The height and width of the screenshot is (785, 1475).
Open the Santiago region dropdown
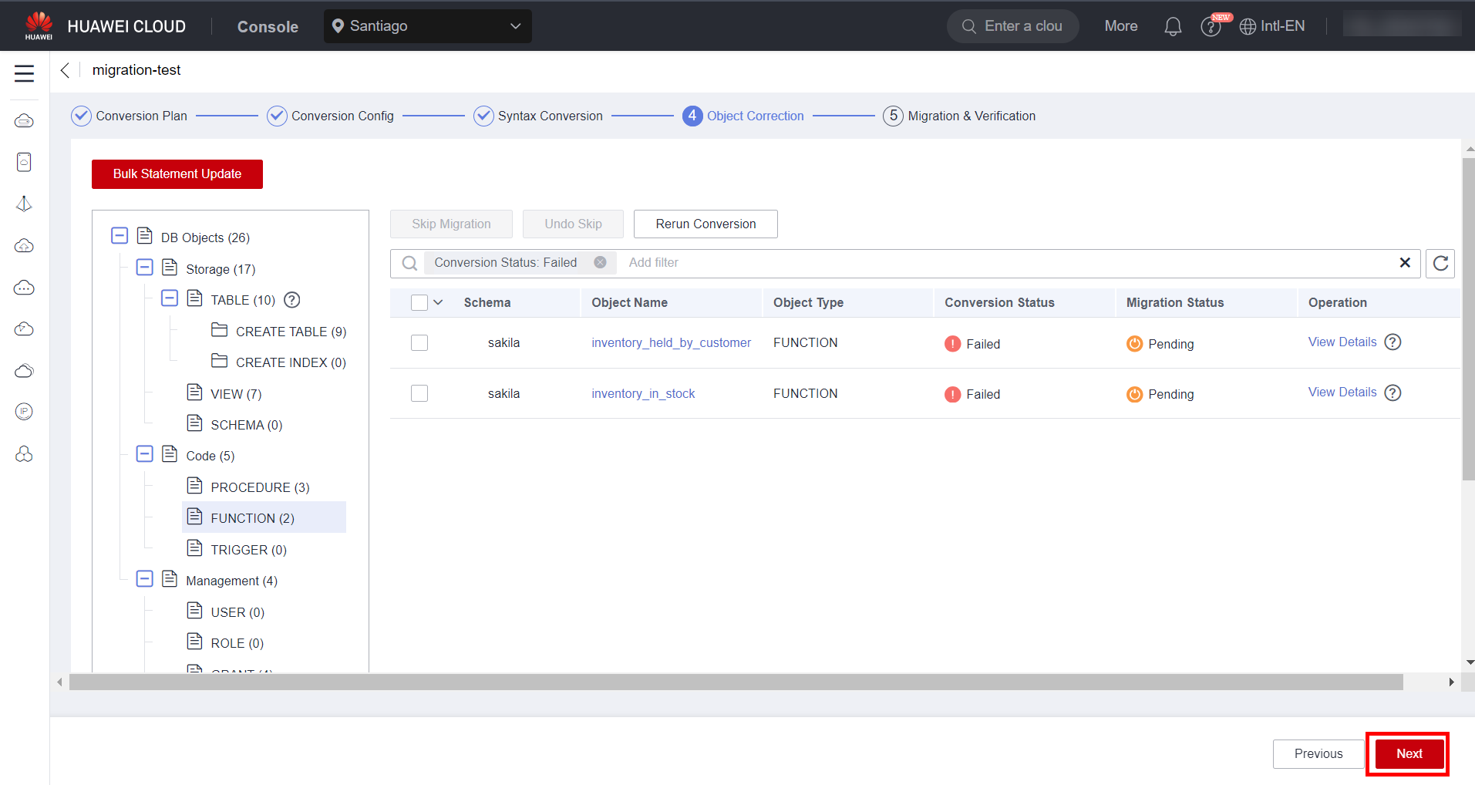point(427,26)
